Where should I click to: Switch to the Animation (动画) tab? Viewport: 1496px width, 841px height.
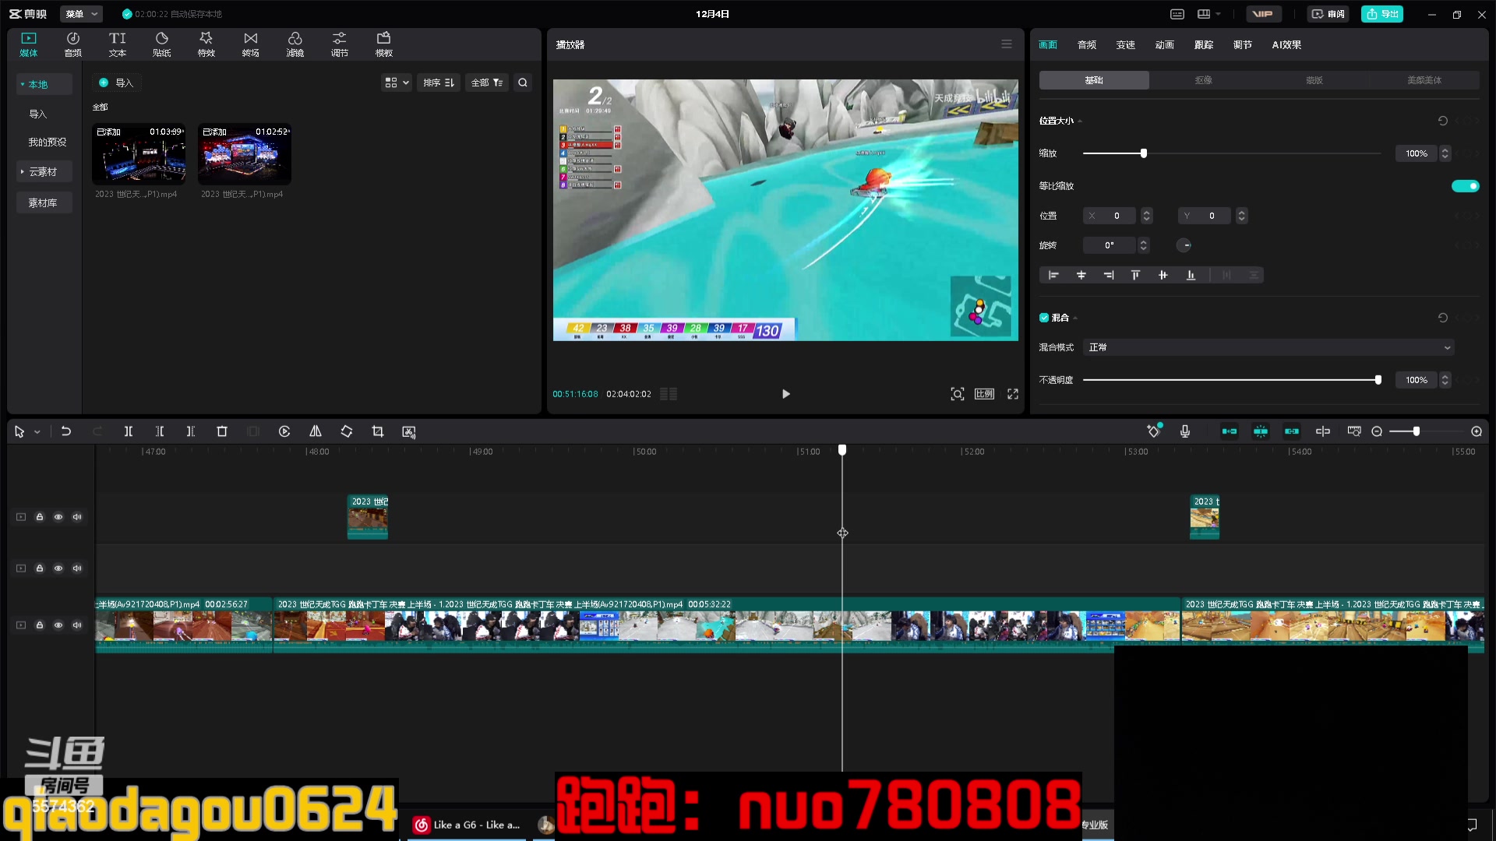click(x=1165, y=44)
